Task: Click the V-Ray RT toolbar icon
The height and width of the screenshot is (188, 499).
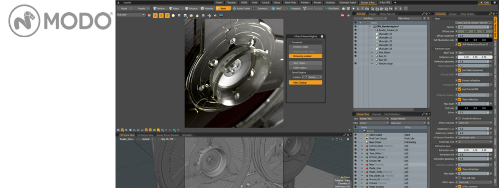Action: [x=382, y=9]
